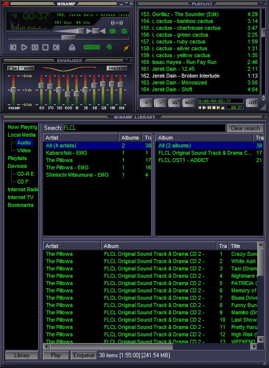Click the play button in main window
Image resolution: width=269 pixels, height=368 pixels.
coord(24,47)
